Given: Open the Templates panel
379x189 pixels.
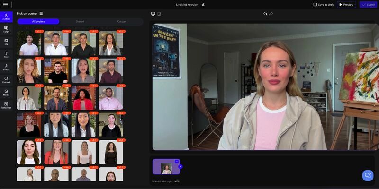Looking at the screenshot, I should coord(6,105).
